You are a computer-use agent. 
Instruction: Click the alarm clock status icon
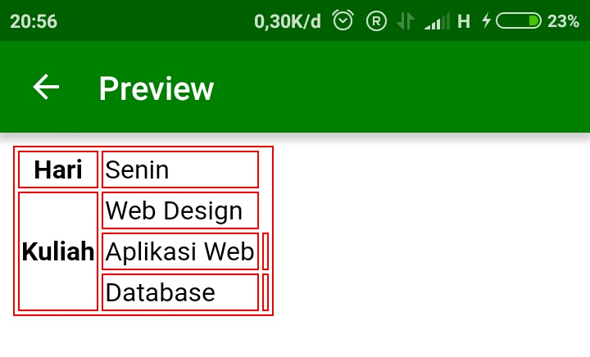(x=343, y=20)
